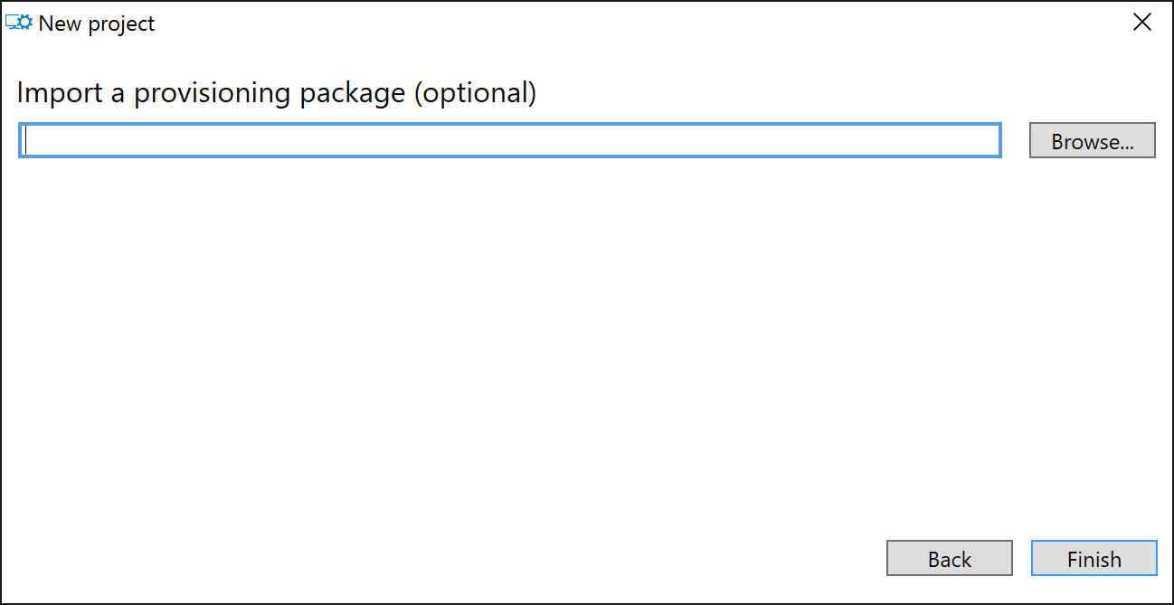Close the New project dialog

pyautogui.click(x=1142, y=24)
